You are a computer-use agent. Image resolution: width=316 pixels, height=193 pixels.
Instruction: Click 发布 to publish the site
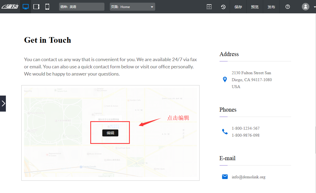pos(271,7)
